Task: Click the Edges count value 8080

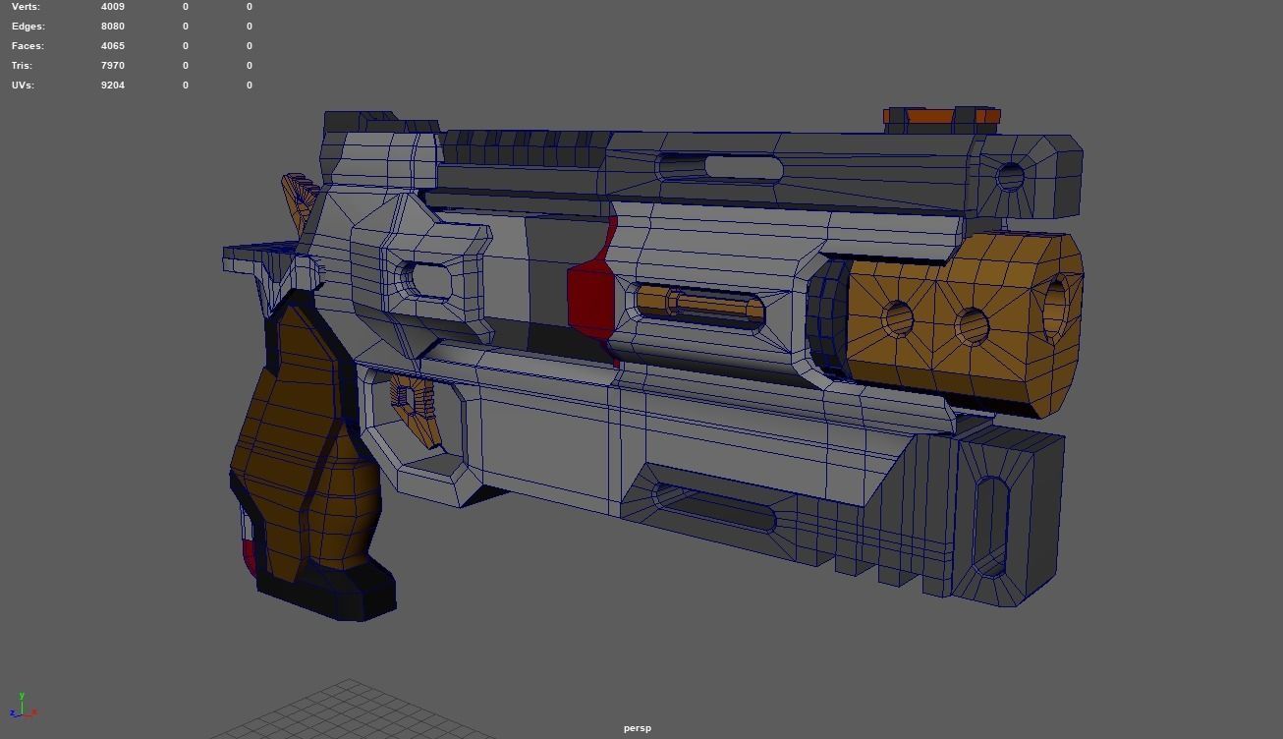Action: (x=113, y=27)
